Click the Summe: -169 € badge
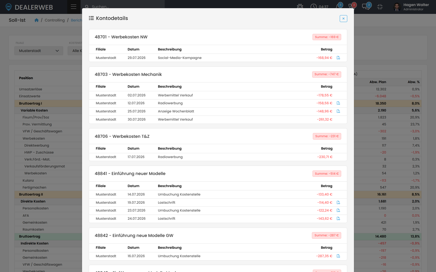 (327, 37)
